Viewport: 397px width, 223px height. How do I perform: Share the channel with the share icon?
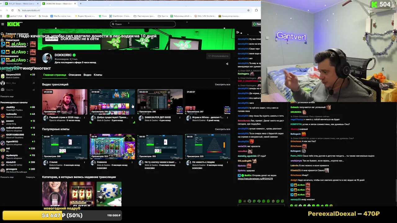tap(227, 64)
